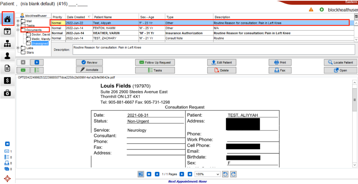This screenshot has height=184, width=358.
Task: Sort by the Description column header
Action: click(284, 17)
